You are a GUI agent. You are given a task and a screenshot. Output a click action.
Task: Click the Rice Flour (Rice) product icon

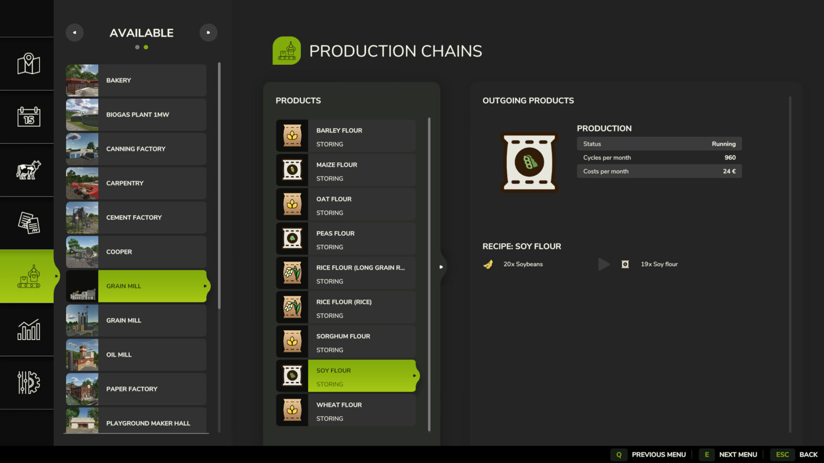tap(292, 308)
